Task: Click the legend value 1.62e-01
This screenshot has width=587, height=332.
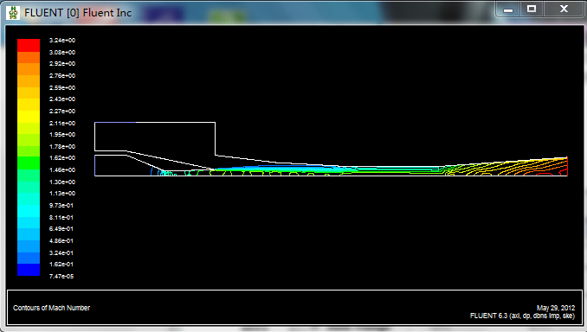Action: pos(61,265)
